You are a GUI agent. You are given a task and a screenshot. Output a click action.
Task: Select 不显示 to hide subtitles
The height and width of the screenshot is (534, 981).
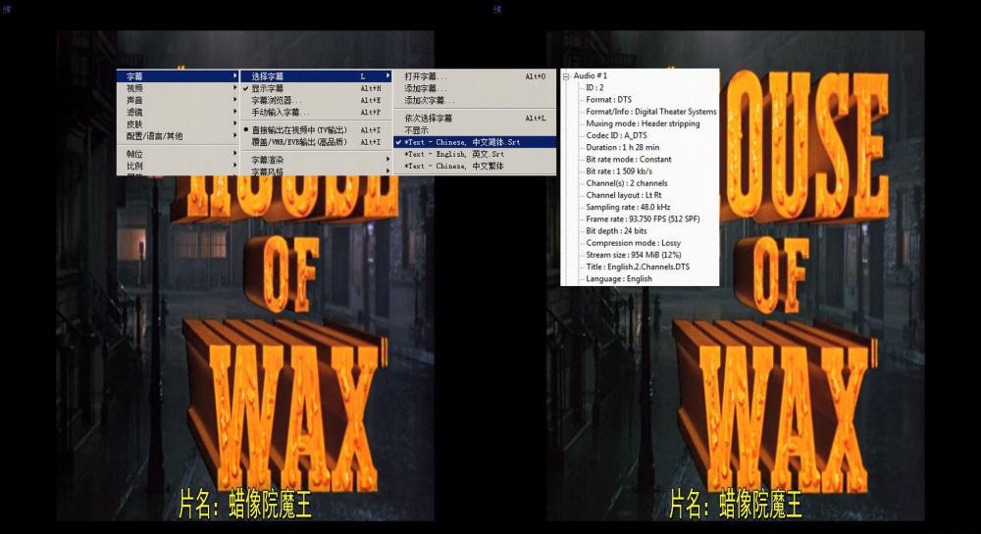click(475, 130)
